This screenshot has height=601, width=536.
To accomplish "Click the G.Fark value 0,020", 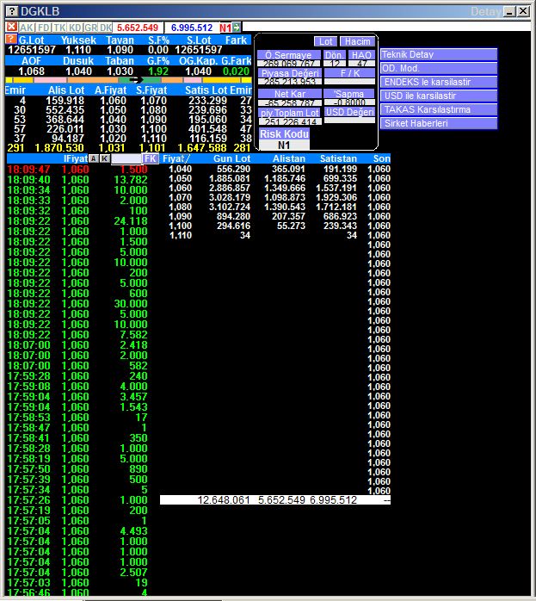I will point(236,71).
